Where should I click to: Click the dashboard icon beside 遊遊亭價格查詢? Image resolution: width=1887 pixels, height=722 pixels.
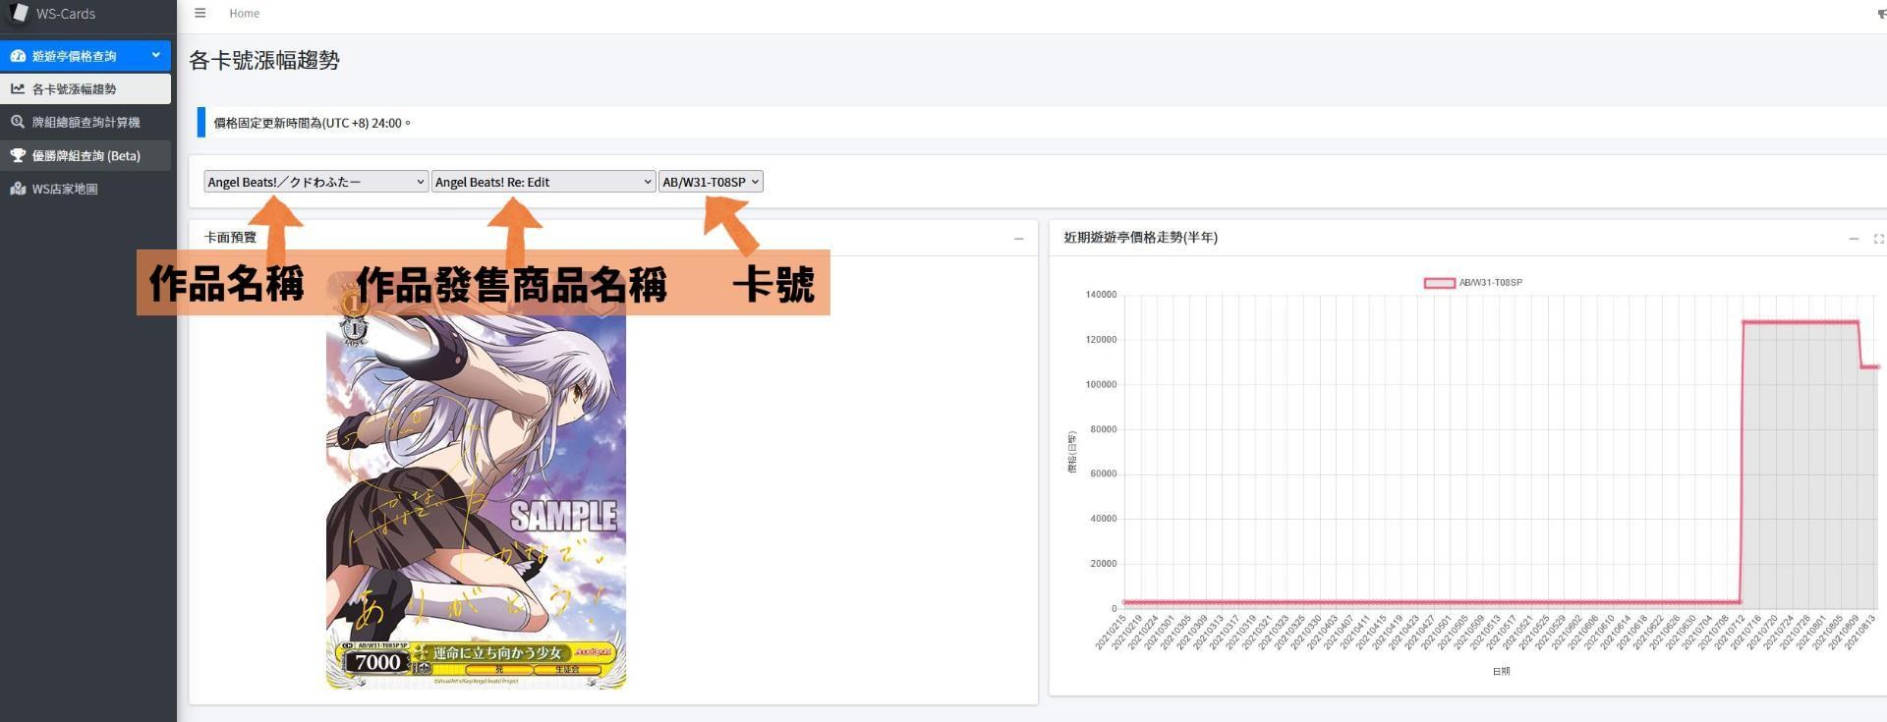pos(18,56)
